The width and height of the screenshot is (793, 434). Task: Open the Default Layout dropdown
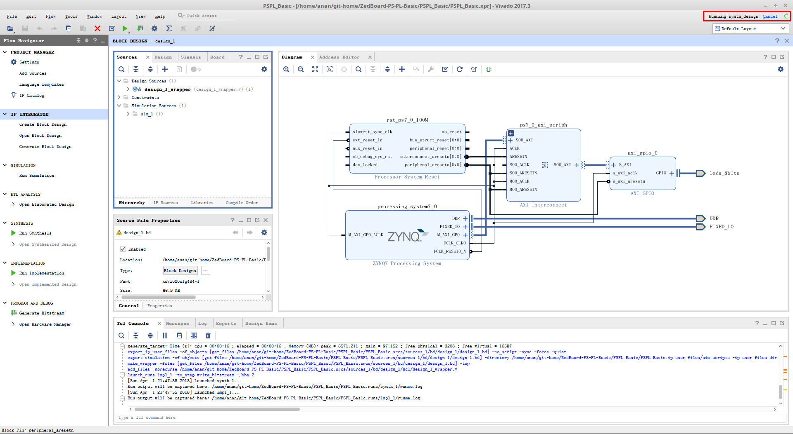[750, 29]
